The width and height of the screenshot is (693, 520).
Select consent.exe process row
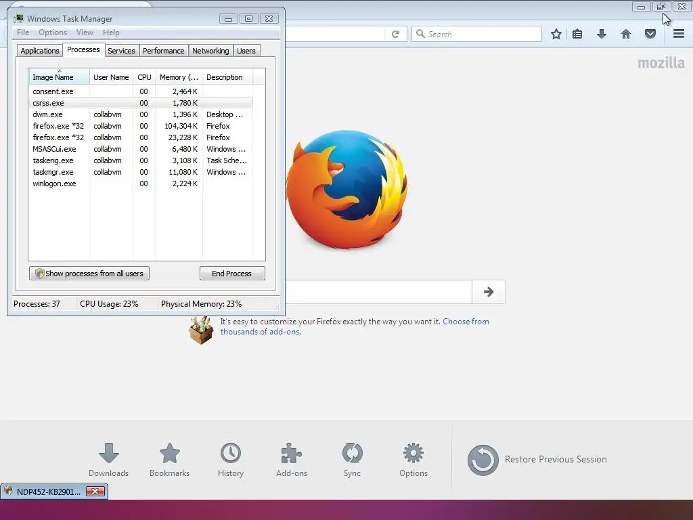tap(141, 91)
